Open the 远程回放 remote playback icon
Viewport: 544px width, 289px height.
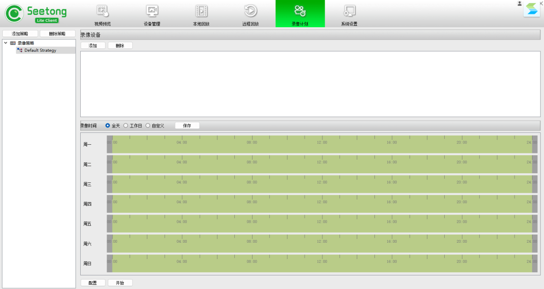click(250, 11)
